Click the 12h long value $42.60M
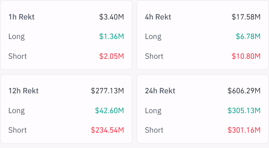The image size is (269, 148). pyautogui.click(x=109, y=111)
